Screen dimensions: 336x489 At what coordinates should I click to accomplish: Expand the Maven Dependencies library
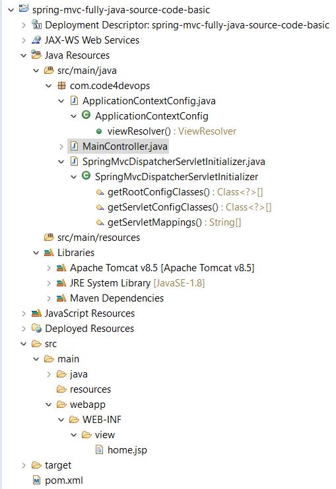(49, 298)
